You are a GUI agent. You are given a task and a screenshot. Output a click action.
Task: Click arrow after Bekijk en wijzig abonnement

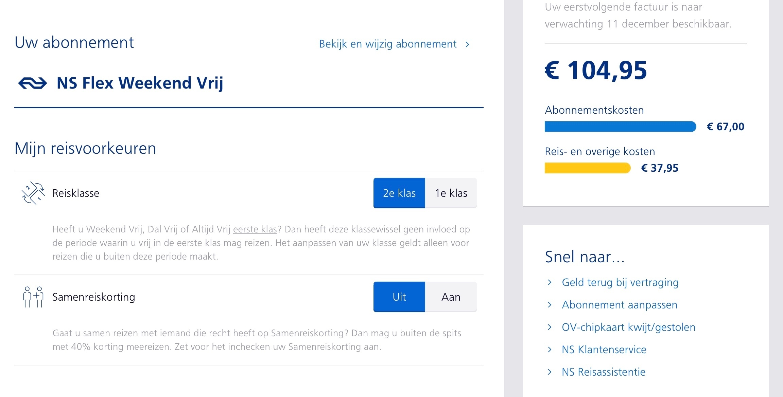pos(468,44)
